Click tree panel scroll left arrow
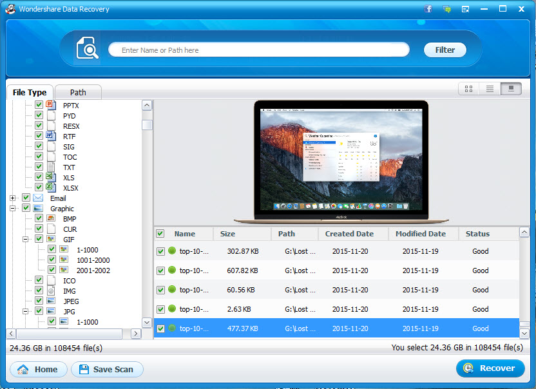The image size is (536, 389). 11,334
